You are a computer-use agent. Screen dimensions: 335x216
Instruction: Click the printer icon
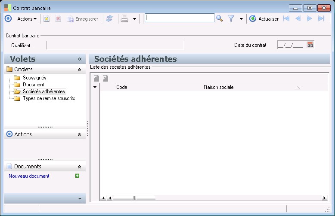coord(124,19)
